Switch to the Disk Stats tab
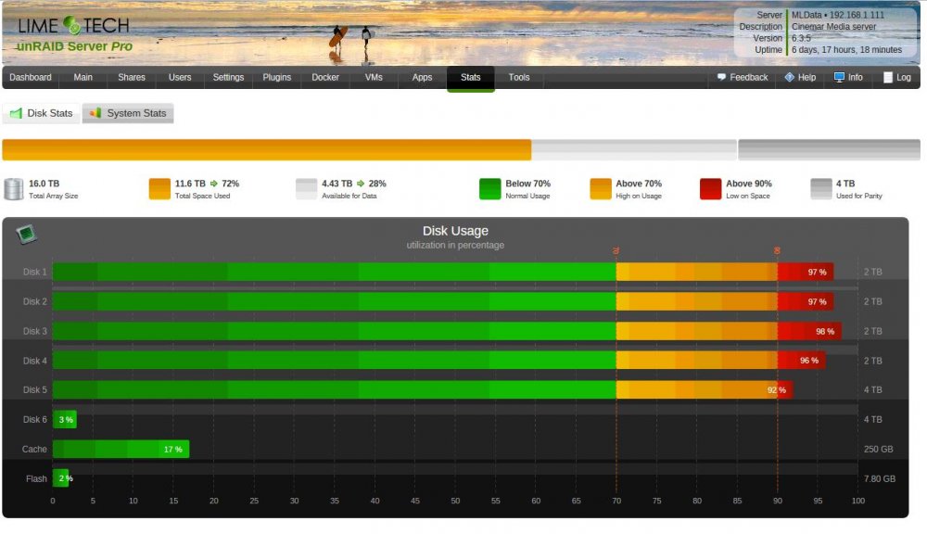 pos(42,113)
